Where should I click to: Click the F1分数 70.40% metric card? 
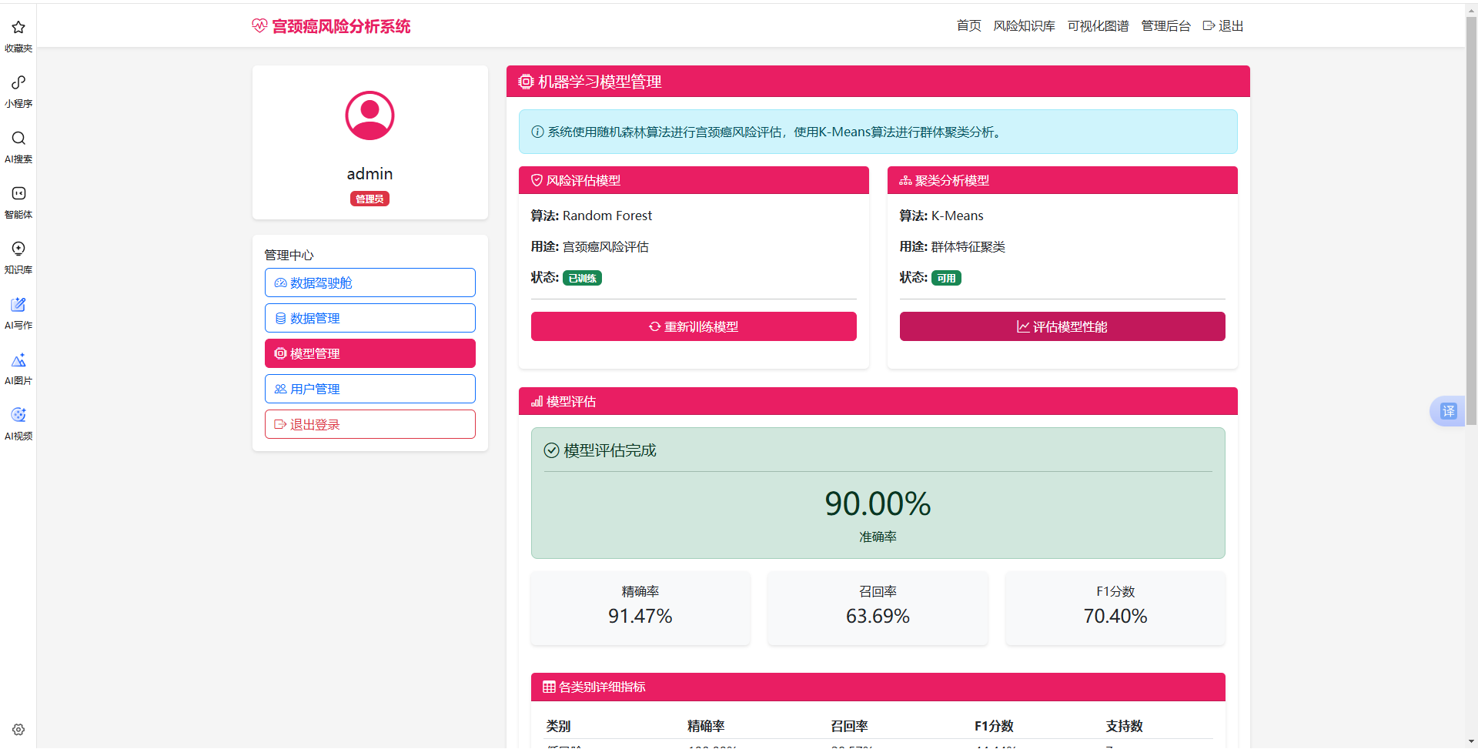1115,607
